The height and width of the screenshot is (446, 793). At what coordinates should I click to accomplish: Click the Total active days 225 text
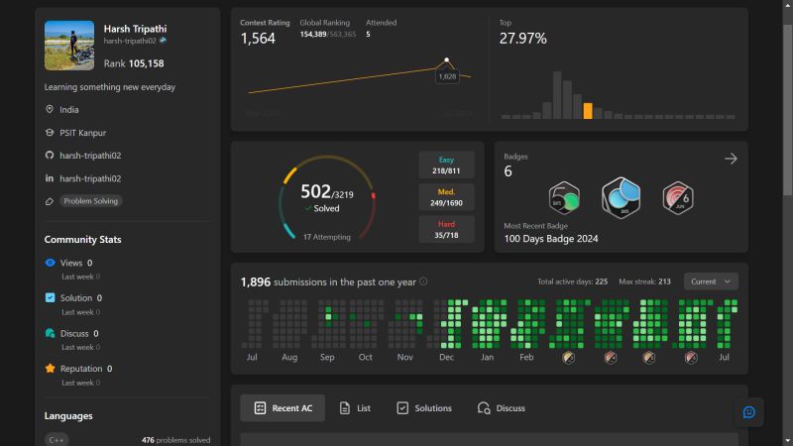tap(573, 281)
